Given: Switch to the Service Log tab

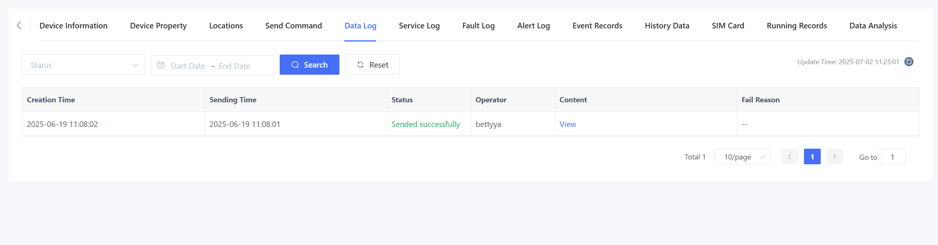Looking at the screenshot, I should tap(419, 26).
